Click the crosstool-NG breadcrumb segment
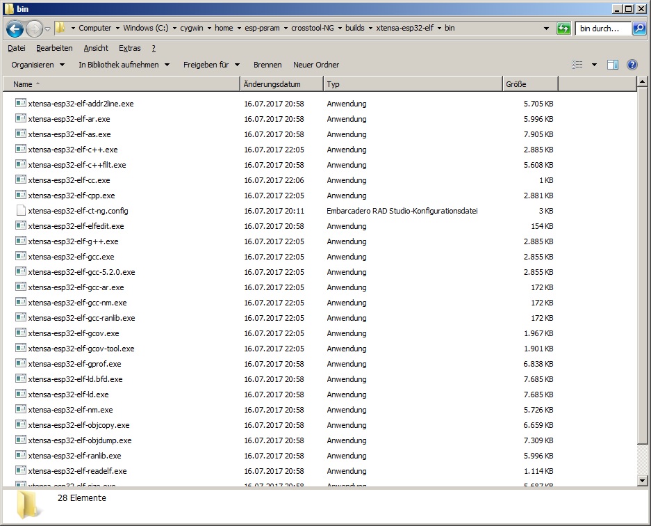The width and height of the screenshot is (651, 526). [312, 28]
